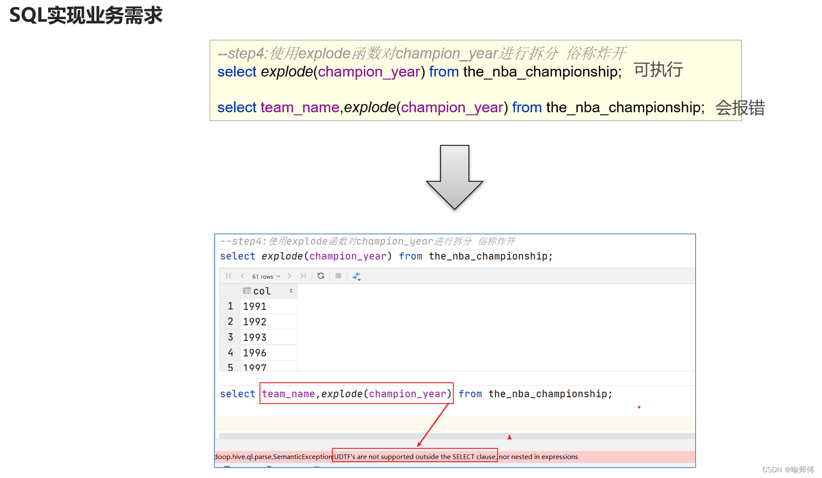Click 'nor nested in expressions' error text
This screenshot has width=822, height=478.
click(x=538, y=457)
